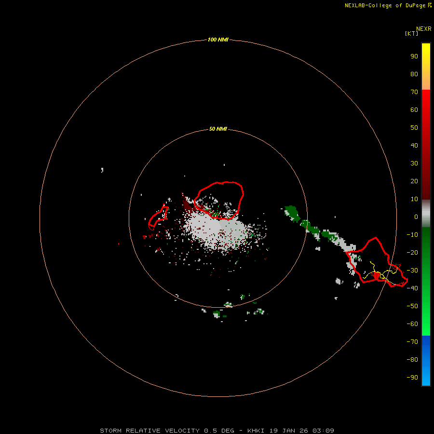Click the 90 value on the velocity scale

414,56
